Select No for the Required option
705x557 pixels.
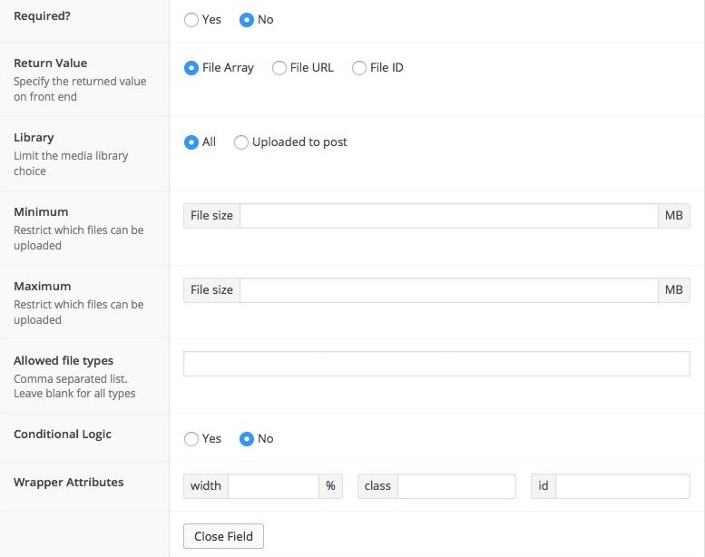[x=246, y=20]
